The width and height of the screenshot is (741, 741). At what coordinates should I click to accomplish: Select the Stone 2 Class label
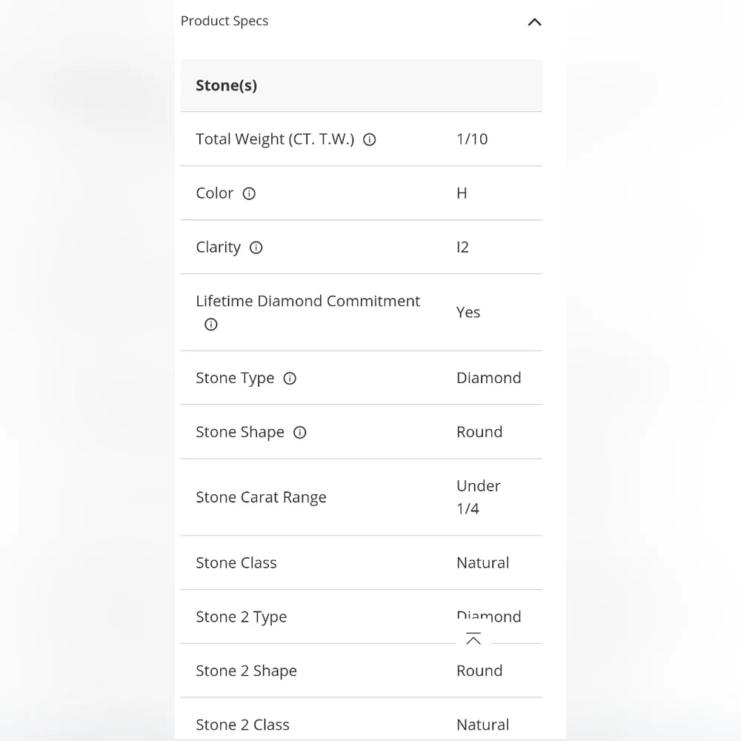[242, 725]
